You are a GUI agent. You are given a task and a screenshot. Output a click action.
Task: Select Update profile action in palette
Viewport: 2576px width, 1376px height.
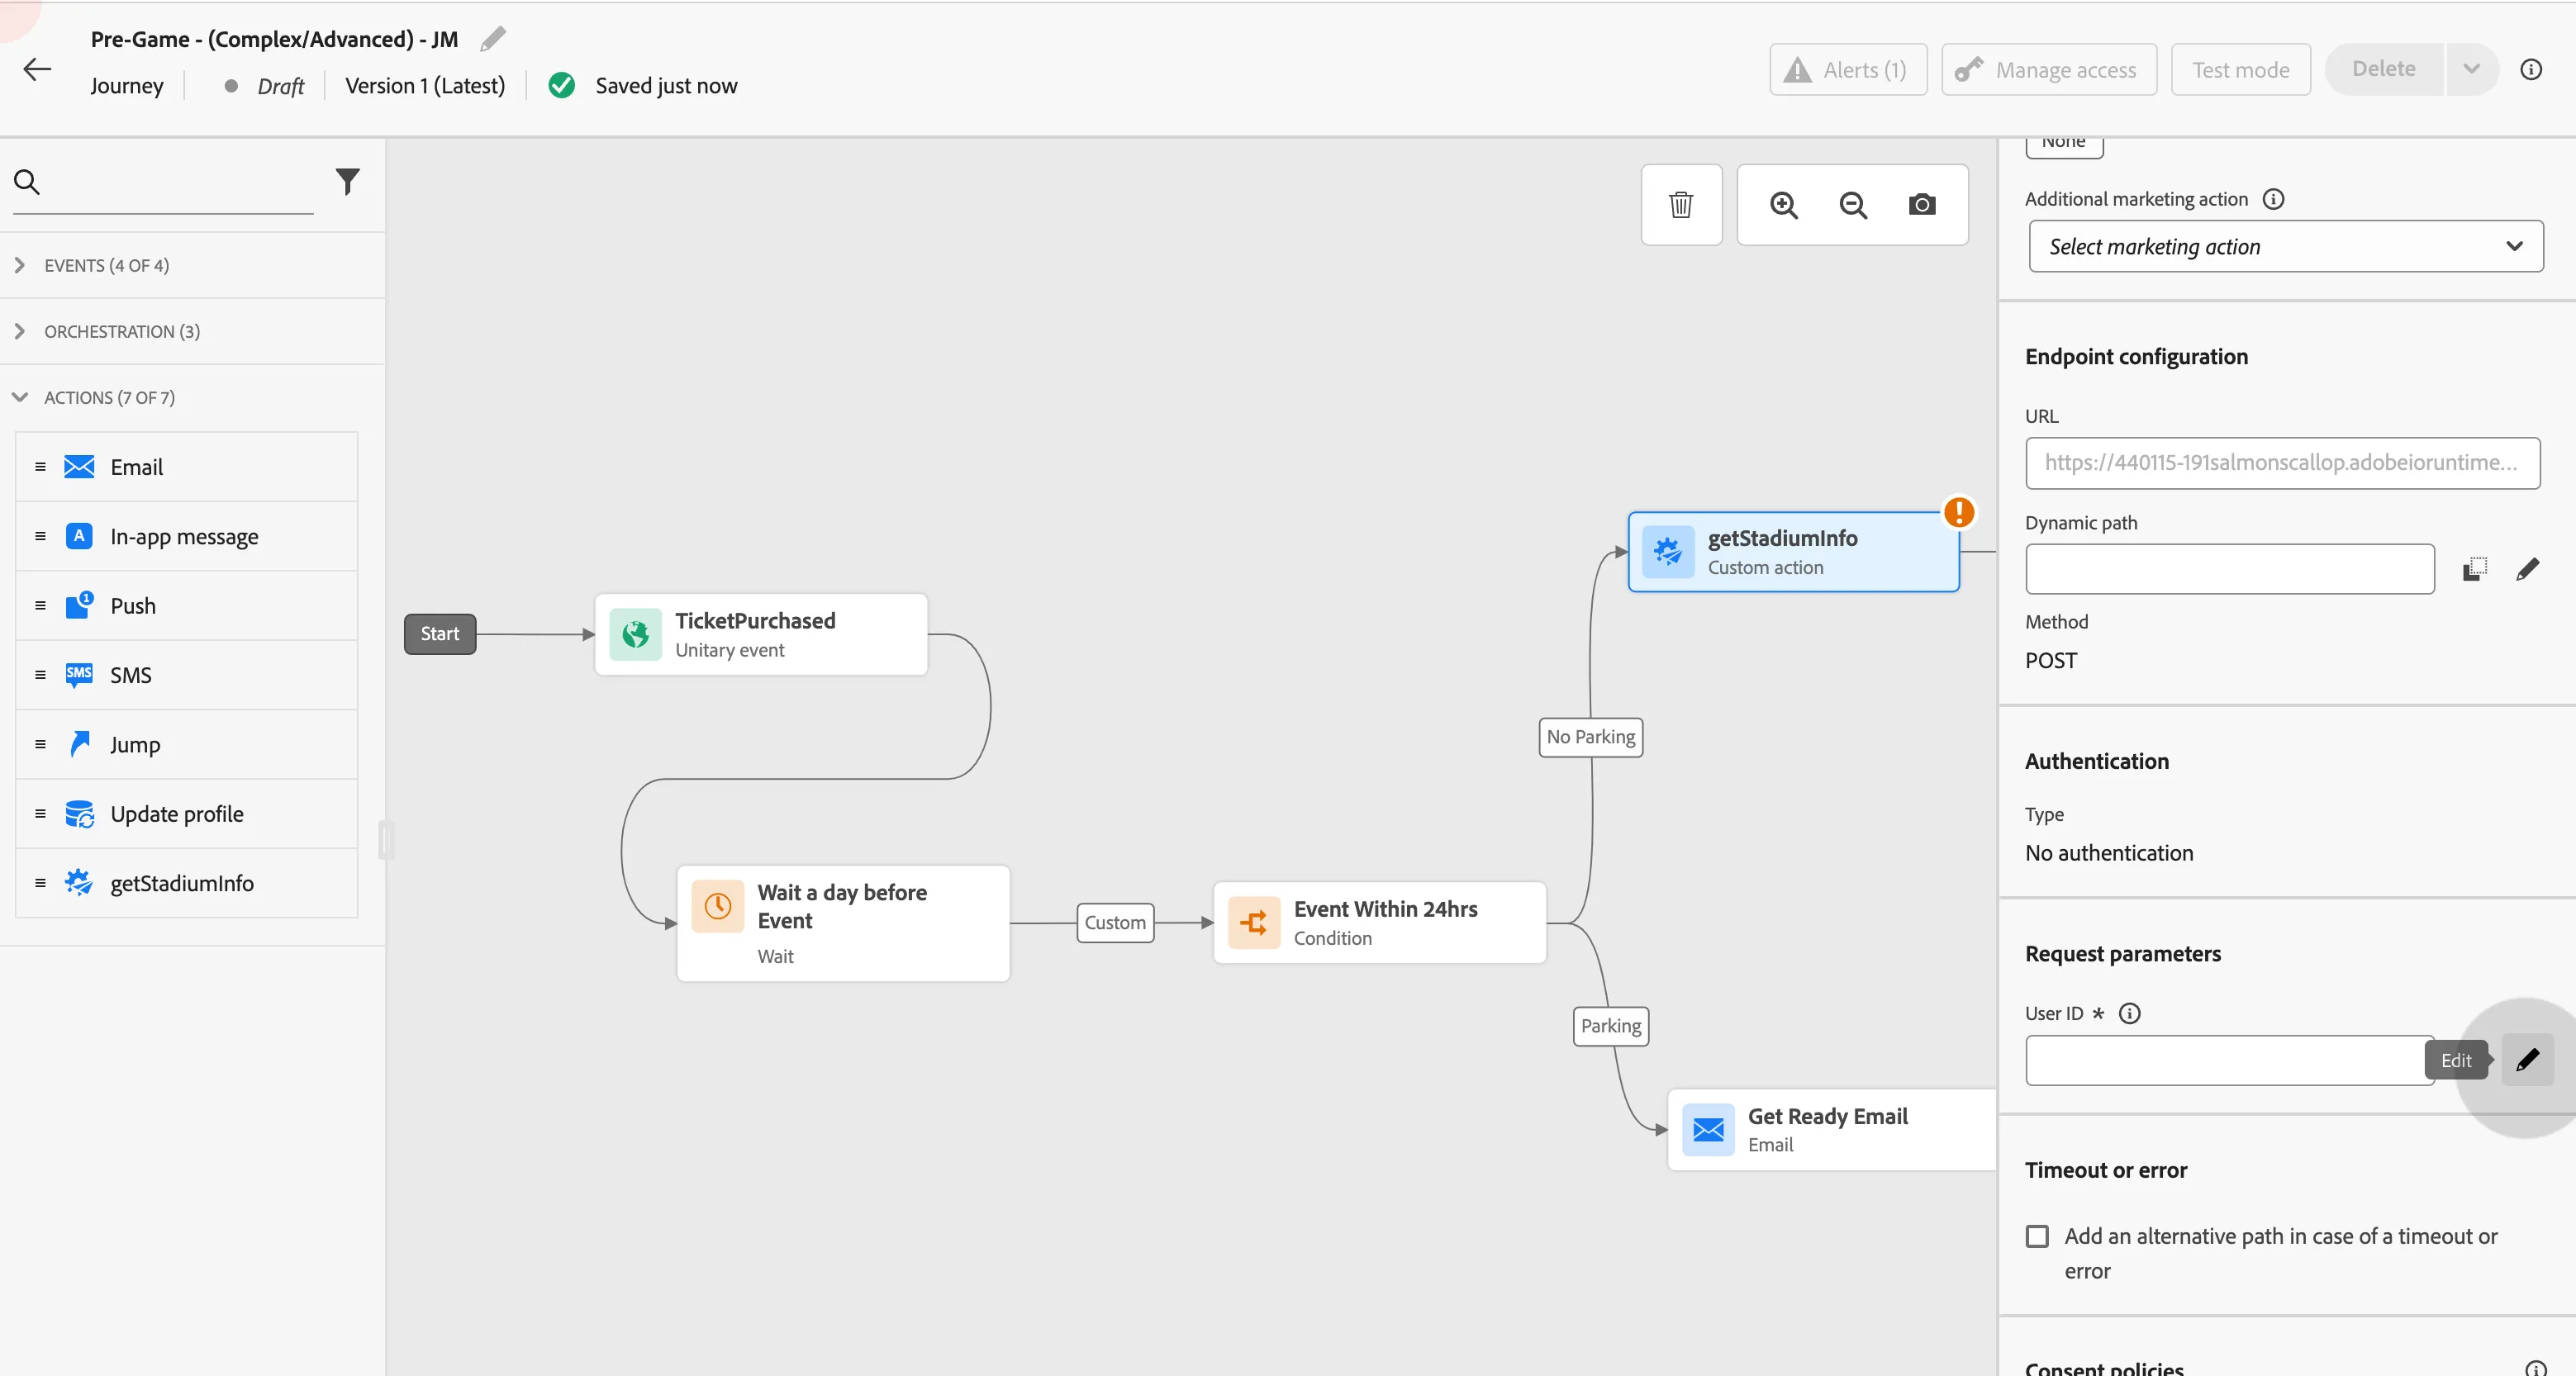[x=187, y=814]
